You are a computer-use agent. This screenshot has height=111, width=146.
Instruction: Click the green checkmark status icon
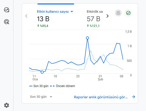[128, 13]
